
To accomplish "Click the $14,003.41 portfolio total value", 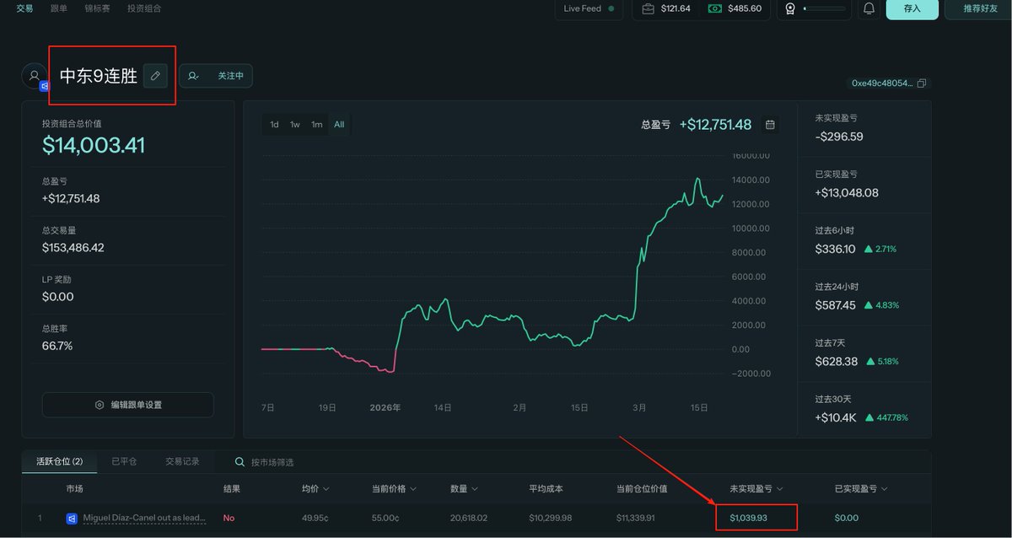I will 94,146.
